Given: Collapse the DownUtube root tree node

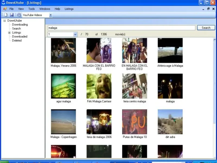Looking at the screenshot, I should click(x=5, y=21).
